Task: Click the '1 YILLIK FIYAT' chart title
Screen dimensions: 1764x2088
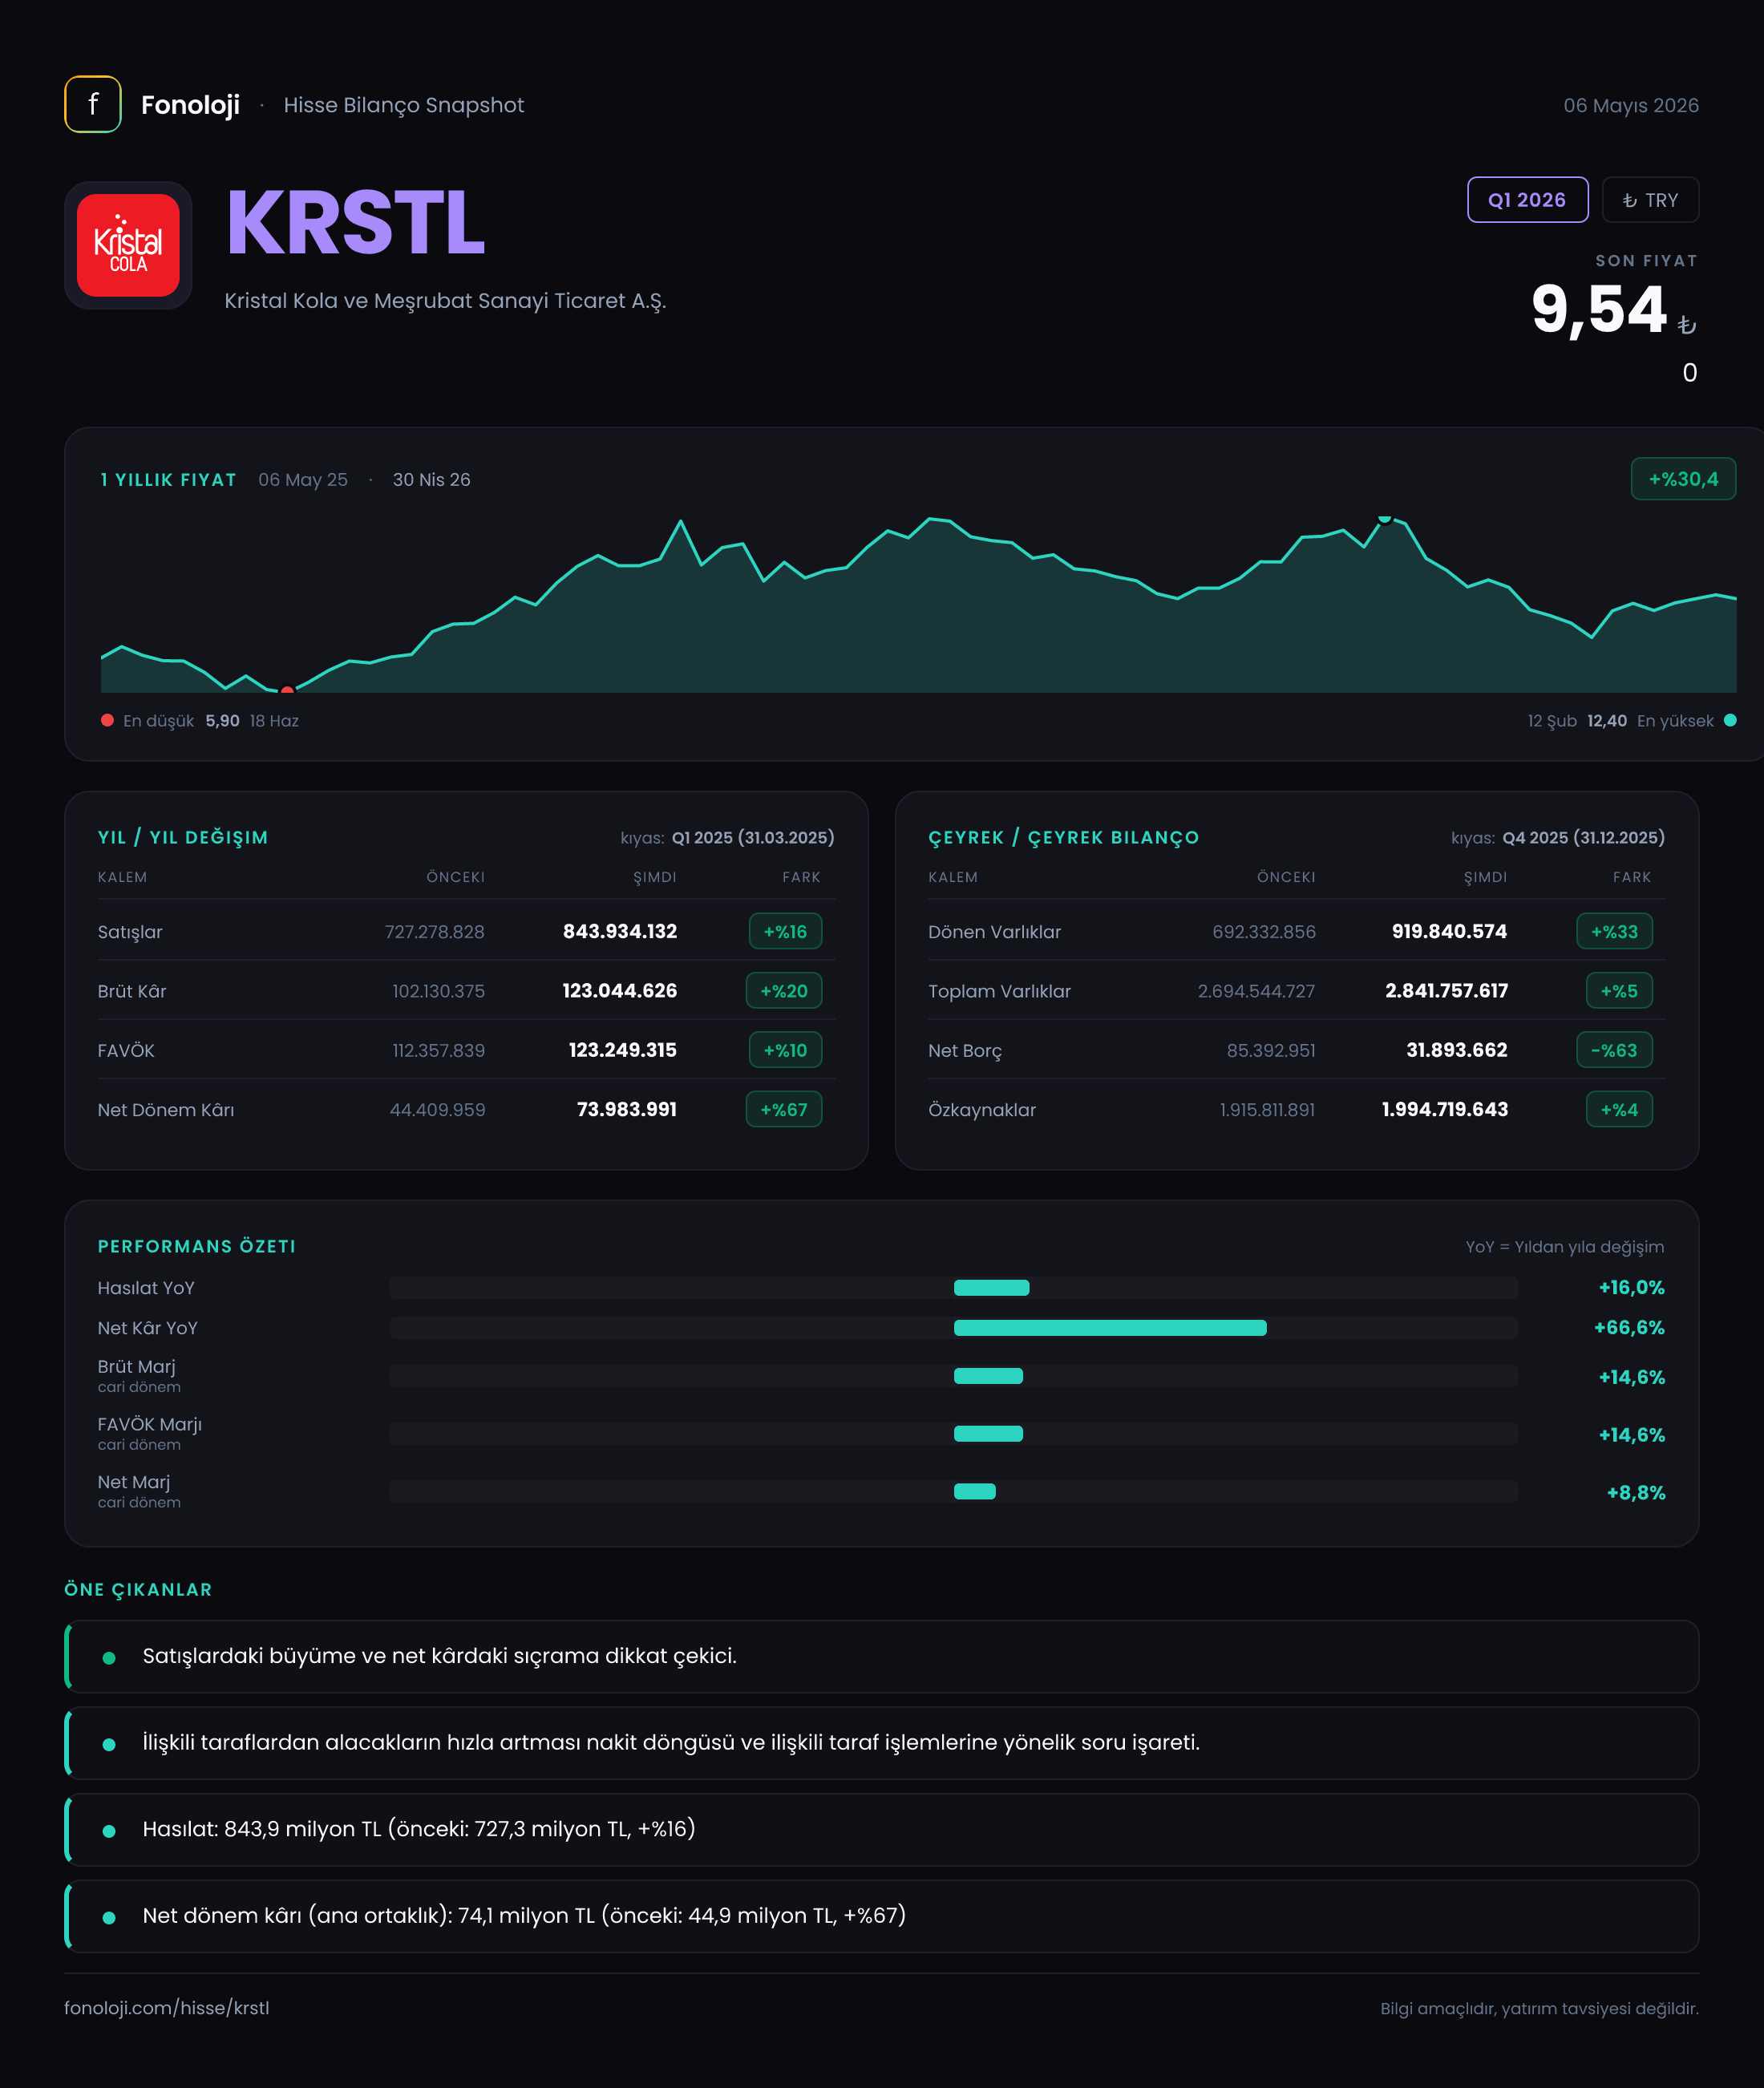Action: [x=169, y=480]
